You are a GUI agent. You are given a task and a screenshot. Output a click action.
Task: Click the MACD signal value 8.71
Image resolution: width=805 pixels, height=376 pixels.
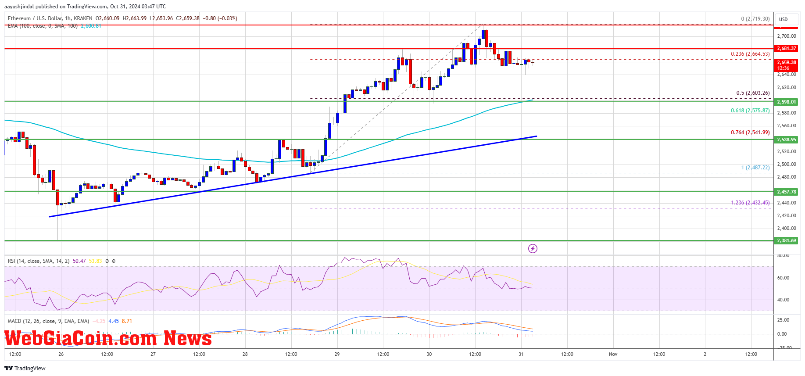[127, 321]
